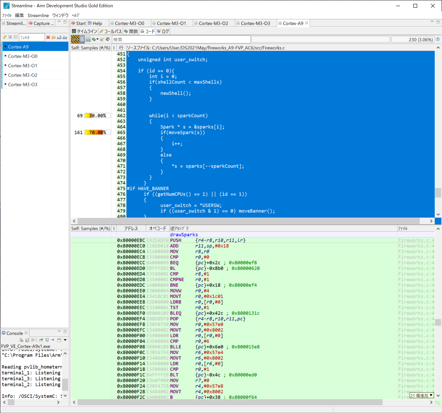Image resolution: width=442 pixels, height=413 pixels.
Task: Close the Cortex-A9 editor tab
Action: 307,23
